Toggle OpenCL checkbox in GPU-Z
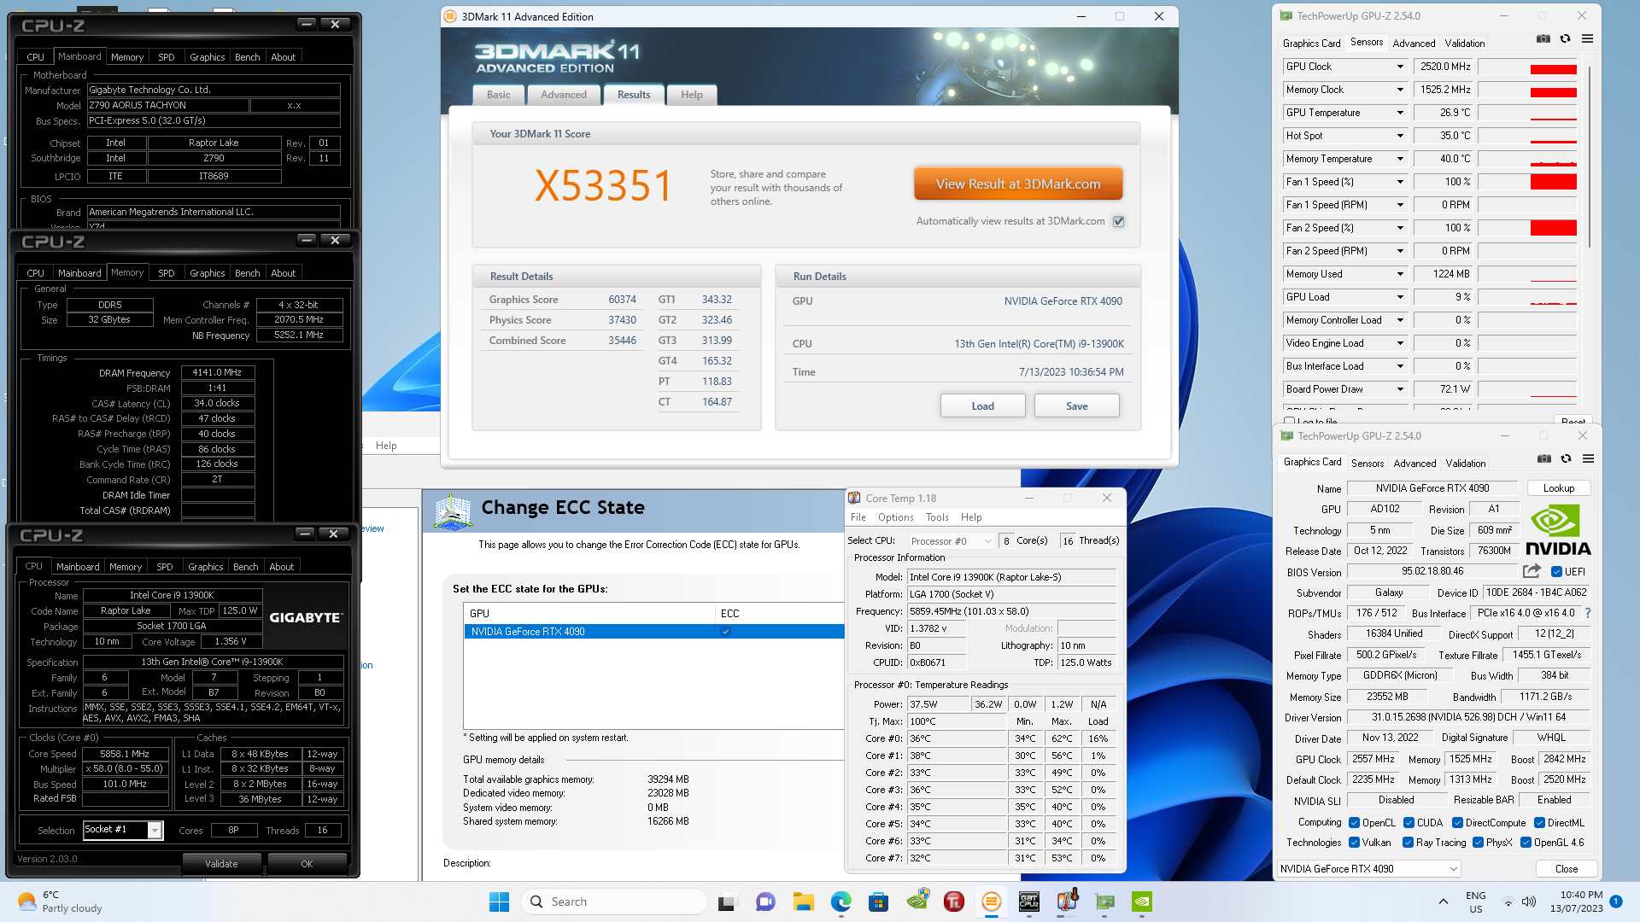This screenshot has height=922, width=1640. click(x=1354, y=823)
